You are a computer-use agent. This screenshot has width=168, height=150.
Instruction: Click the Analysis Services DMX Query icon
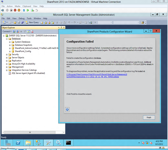point(49,23)
